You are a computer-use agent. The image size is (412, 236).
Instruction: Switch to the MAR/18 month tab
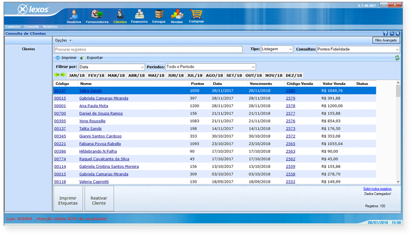click(x=116, y=75)
